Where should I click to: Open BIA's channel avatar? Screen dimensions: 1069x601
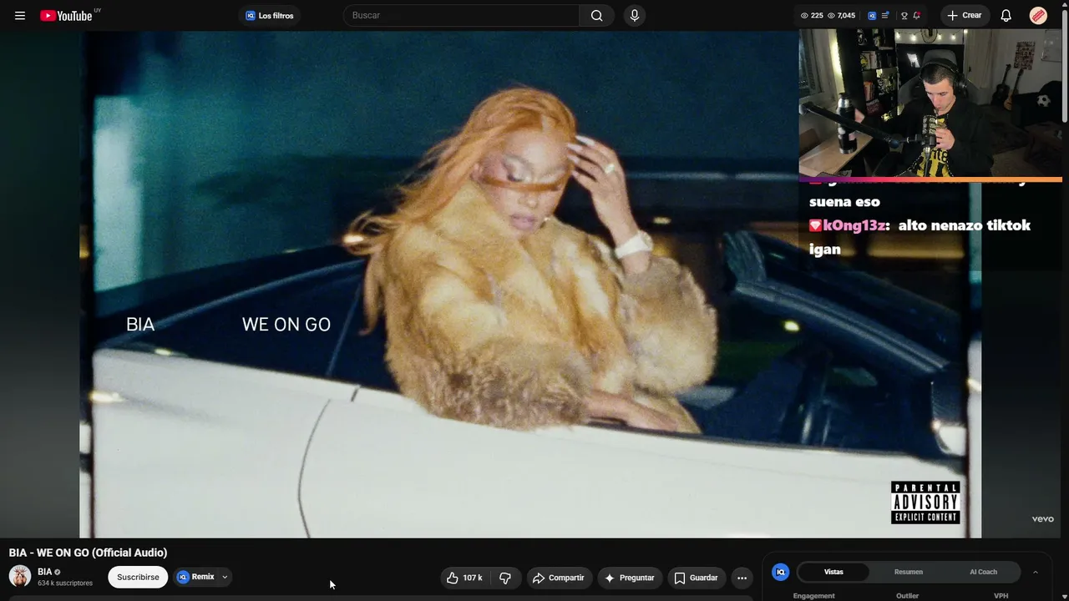[20, 576]
